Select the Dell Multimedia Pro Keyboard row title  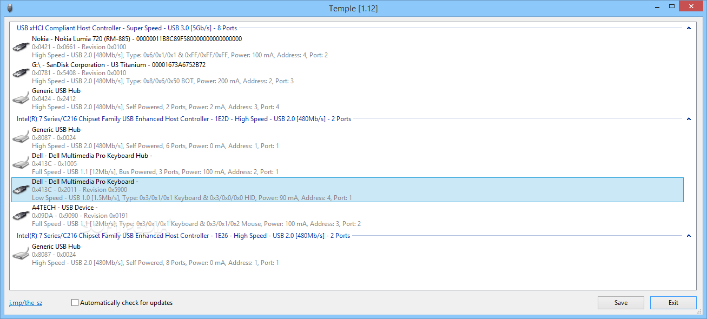tap(85, 182)
